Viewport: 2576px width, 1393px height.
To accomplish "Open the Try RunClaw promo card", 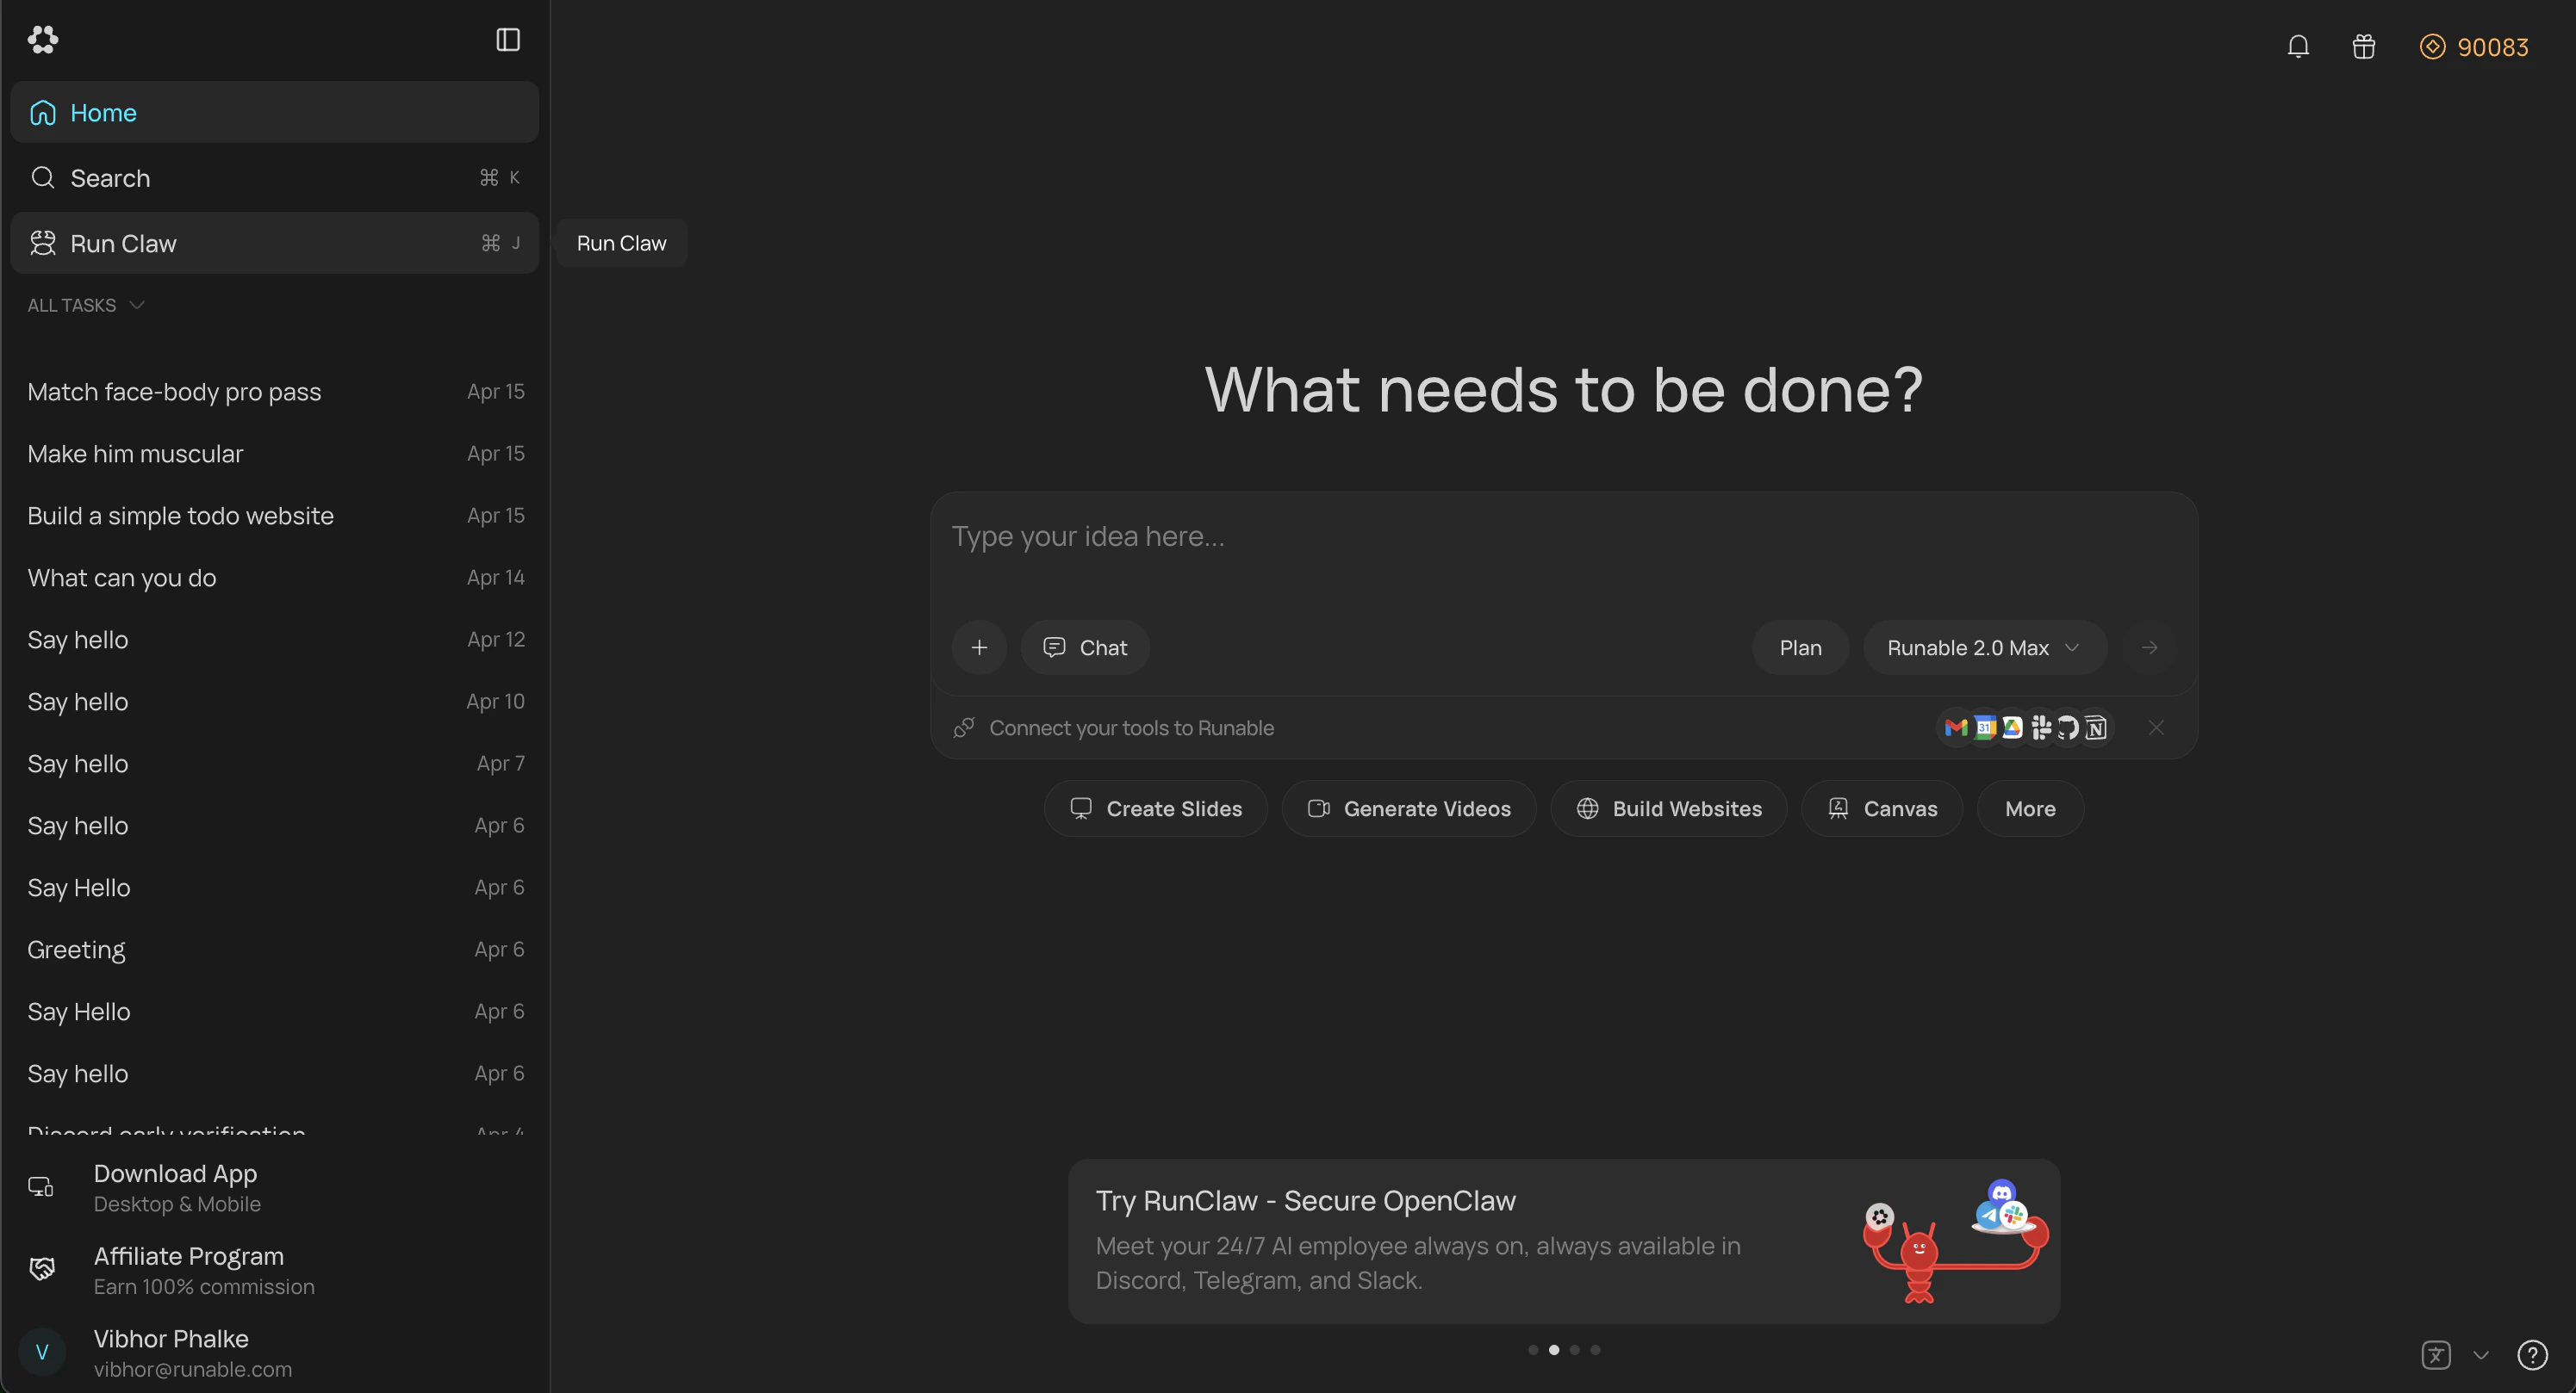I will 1564,1241.
